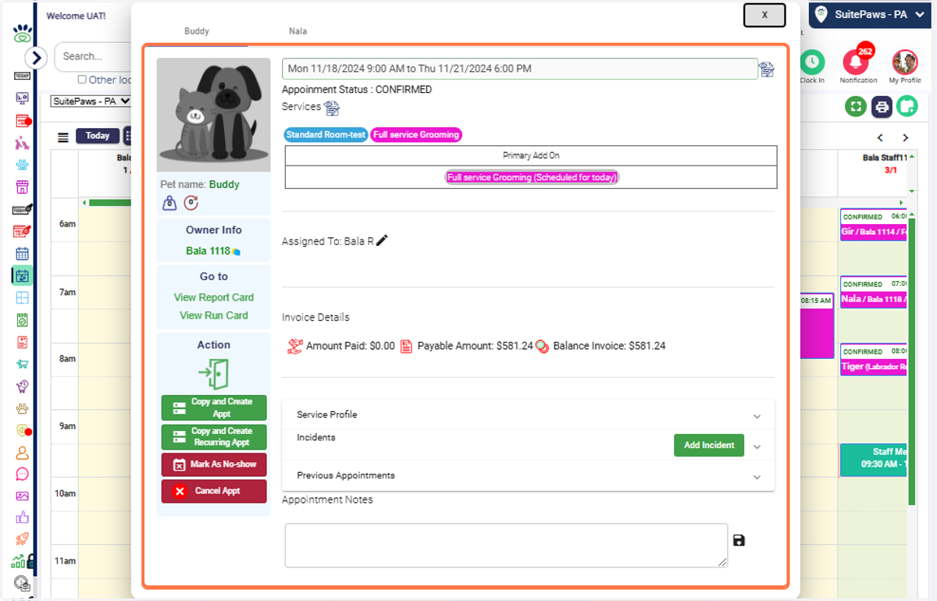Open the red ID card sidebar icon
This screenshot has width=937, height=601.
22,342
